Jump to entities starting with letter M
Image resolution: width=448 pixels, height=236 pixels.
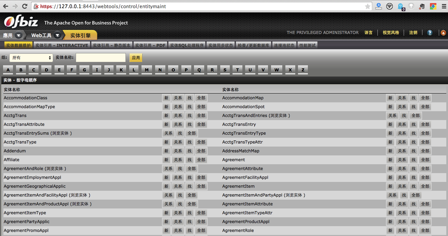(x=147, y=70)
